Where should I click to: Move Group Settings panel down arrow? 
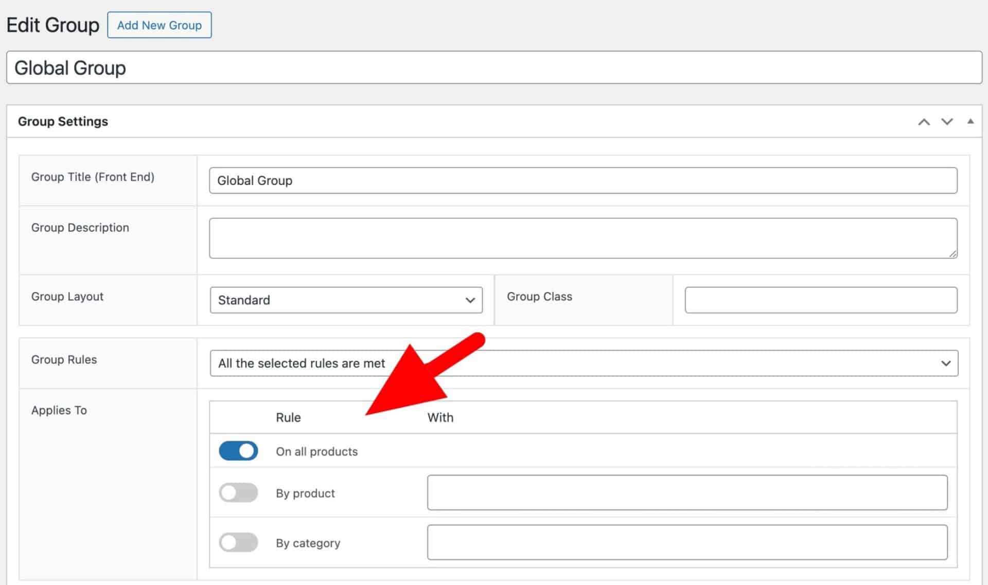[x=947, y=122]
